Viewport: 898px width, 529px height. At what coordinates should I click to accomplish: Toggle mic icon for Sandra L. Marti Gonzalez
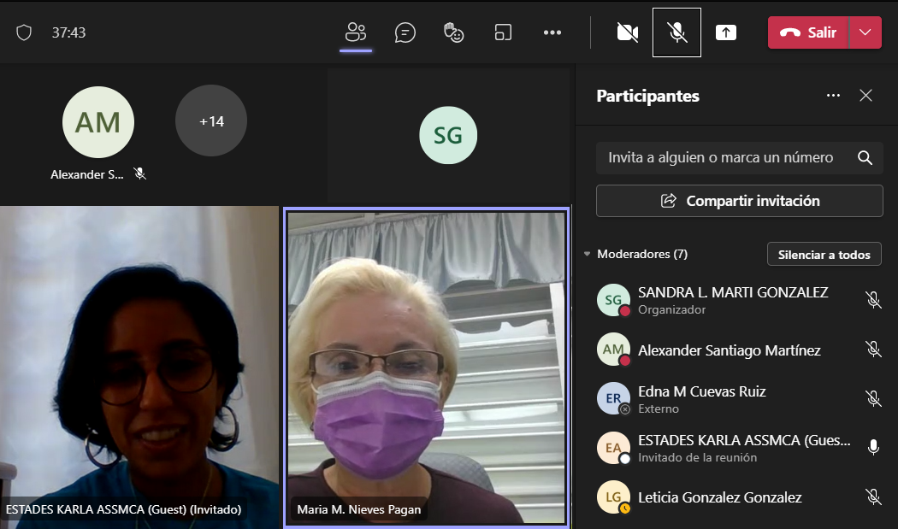click(x=873, y=300)
